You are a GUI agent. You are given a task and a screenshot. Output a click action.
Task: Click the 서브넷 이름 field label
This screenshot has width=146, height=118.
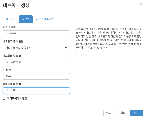(9, 27)
